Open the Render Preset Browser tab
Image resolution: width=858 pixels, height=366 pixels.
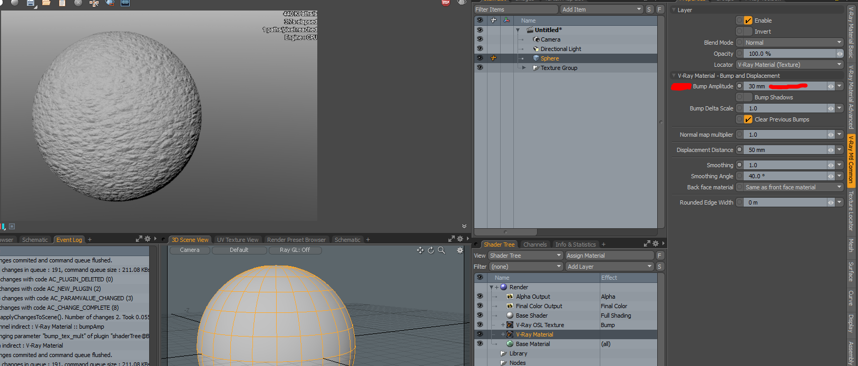coord(296,240)
